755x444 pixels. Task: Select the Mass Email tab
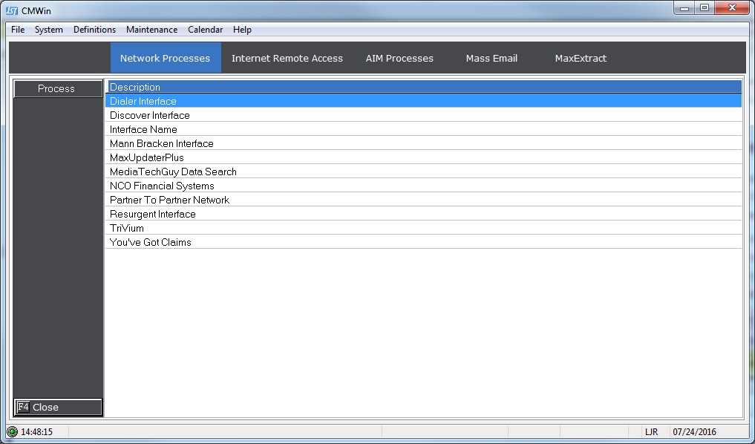(x=491, y=58)
